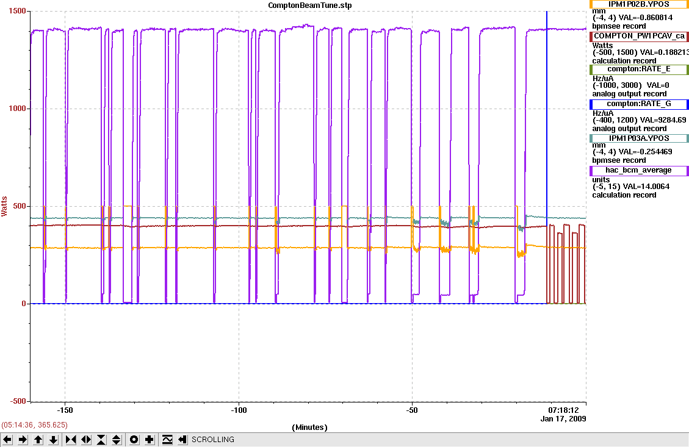Click the "Jan 17, 2009" date
Viewport: 689px width, 447px height.
(563, 418)
